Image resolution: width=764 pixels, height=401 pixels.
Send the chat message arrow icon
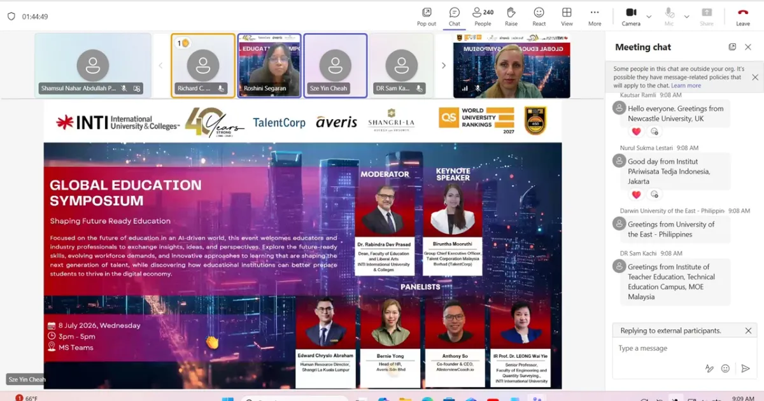coord(746,368)
